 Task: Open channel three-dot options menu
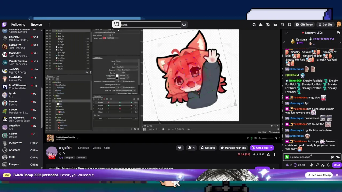(x=274, y=154)
